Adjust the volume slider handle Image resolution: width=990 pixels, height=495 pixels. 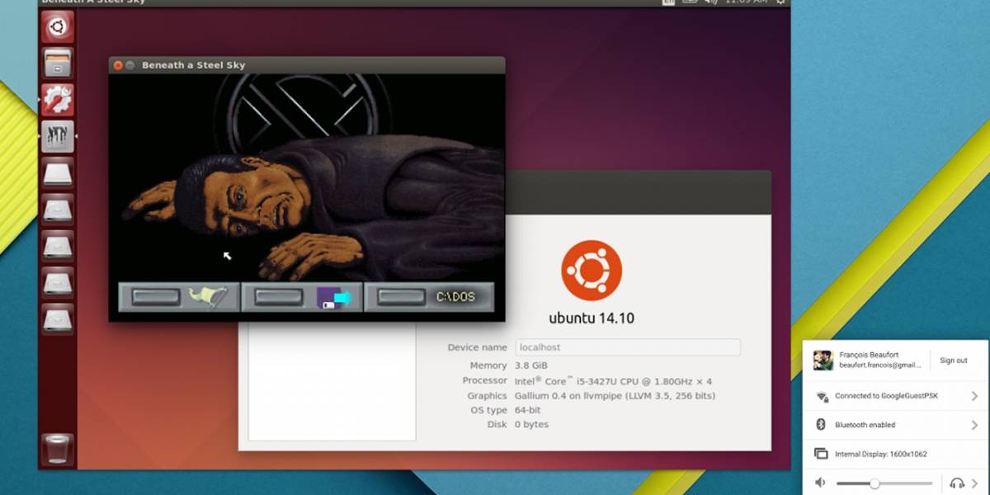click(x=874, y=483)
